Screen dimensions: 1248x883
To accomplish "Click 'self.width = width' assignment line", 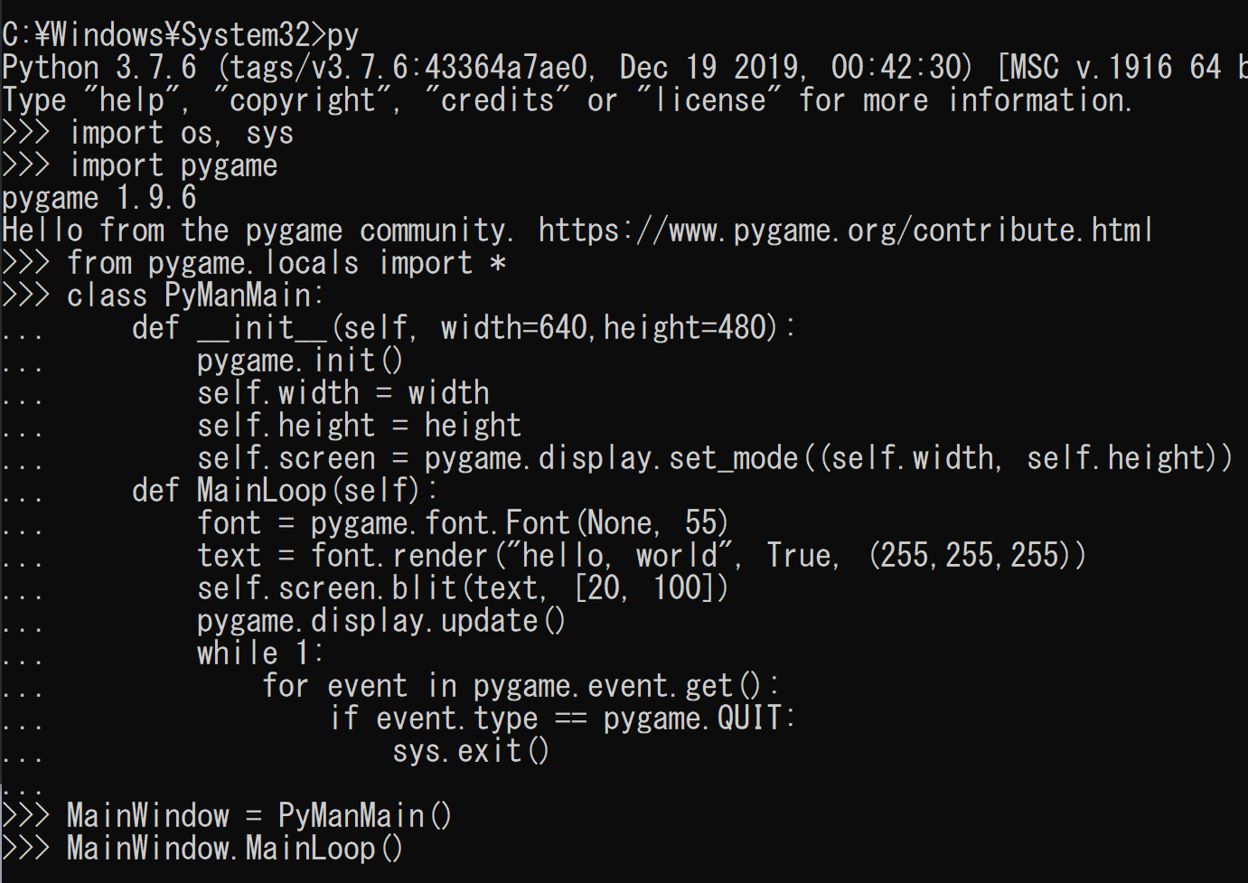I will pos(343,393).
